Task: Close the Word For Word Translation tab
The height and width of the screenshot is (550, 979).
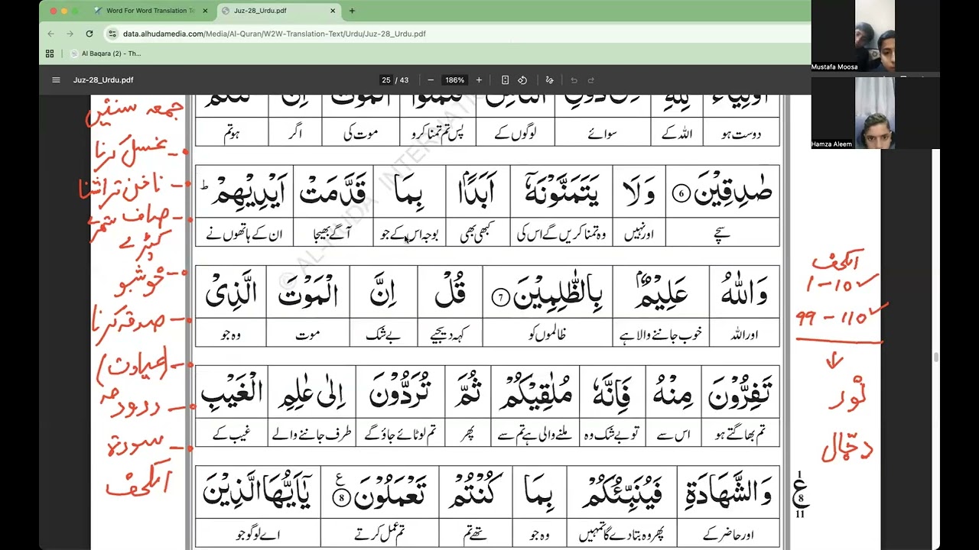Action: pos(207,11)
